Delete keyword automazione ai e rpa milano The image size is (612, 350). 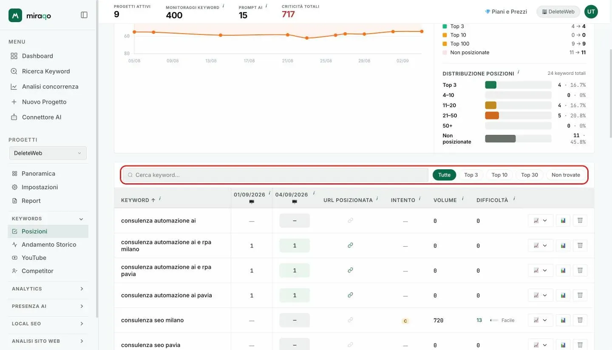(580, 245)
